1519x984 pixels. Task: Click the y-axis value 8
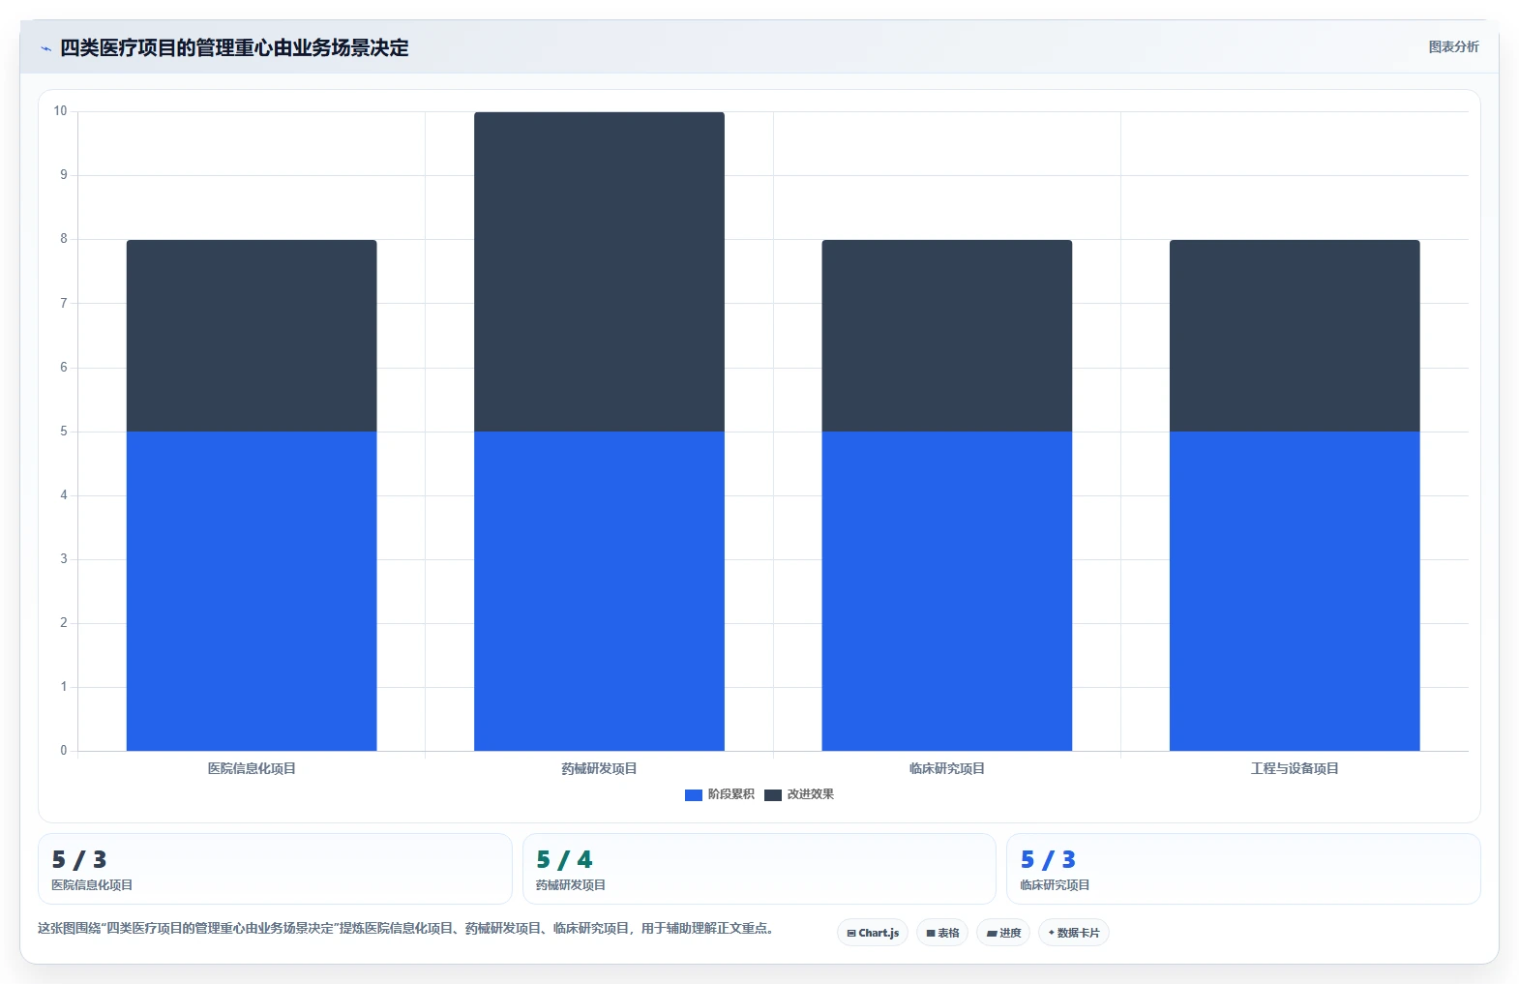click(x=64, y=239)
